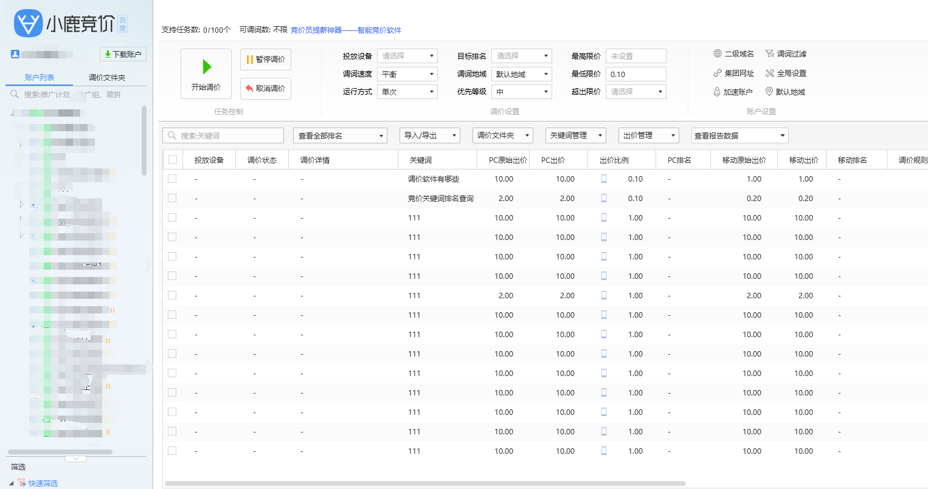Sort by the 出价比例 column header
This screenshot has width=928, height=489.
coord(622,160)
